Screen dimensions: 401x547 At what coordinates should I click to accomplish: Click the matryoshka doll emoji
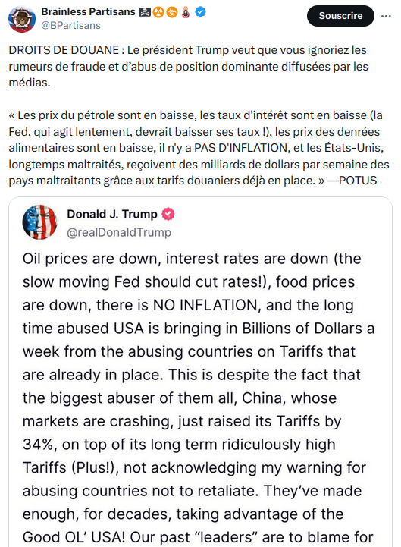(x=186, y=13)
